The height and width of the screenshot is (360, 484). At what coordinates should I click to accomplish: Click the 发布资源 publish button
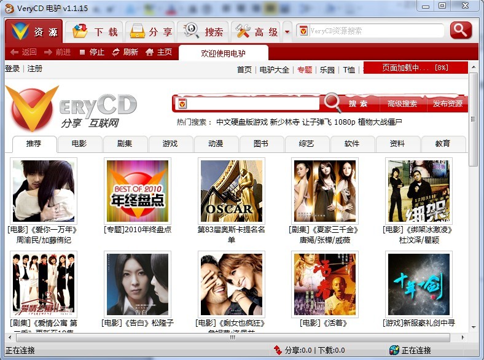pos(447,104)
